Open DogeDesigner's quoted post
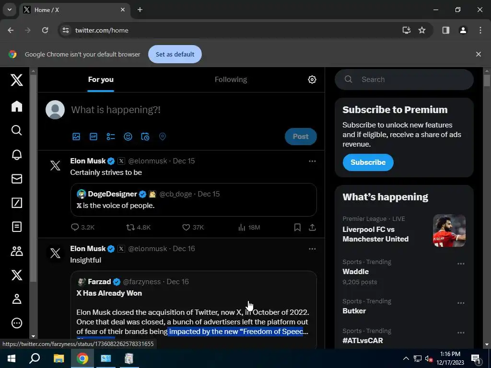Viewport: 491px width, 368px height. pyautogui.click(x=194, y=200)
